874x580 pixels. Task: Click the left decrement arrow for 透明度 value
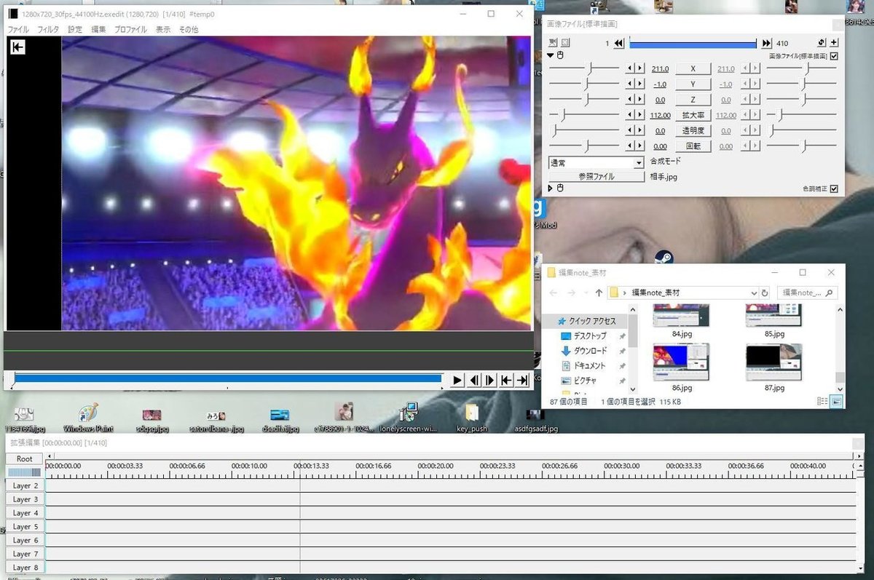(x=631, y=131)
